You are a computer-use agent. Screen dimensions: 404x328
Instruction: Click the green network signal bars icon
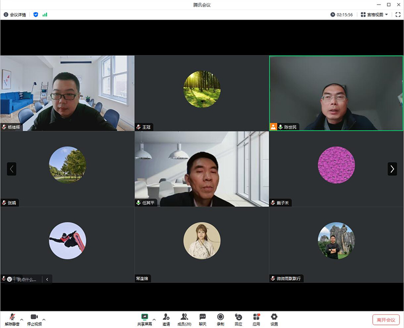pyautogui.click(x=45, y=15)
